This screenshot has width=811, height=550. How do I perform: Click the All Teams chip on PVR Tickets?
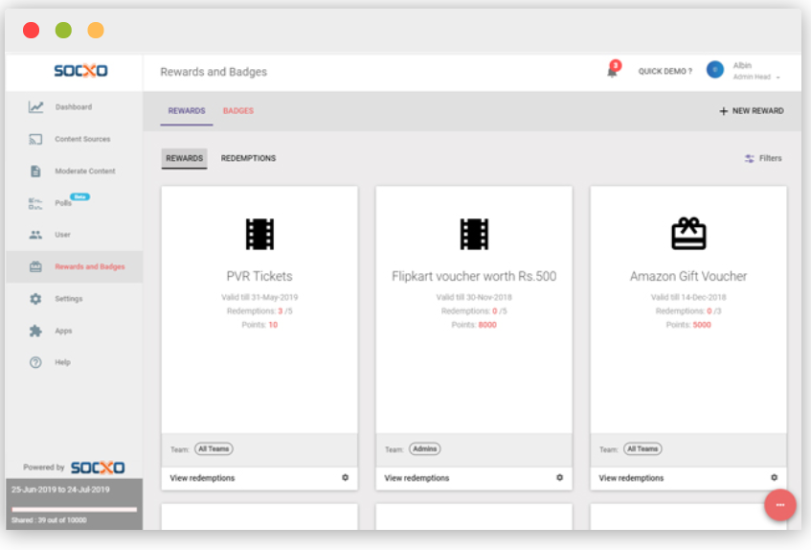214,449
